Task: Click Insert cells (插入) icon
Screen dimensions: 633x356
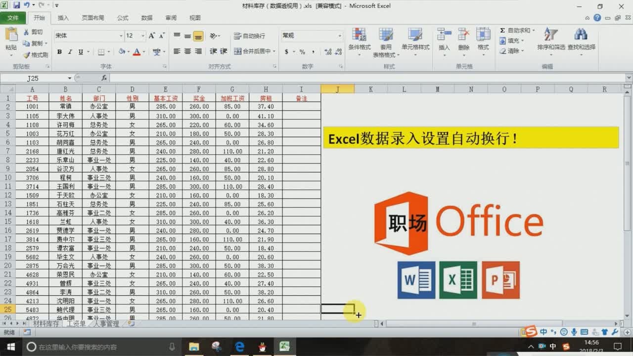Action: pyautogui.click(x=444, y=35)
